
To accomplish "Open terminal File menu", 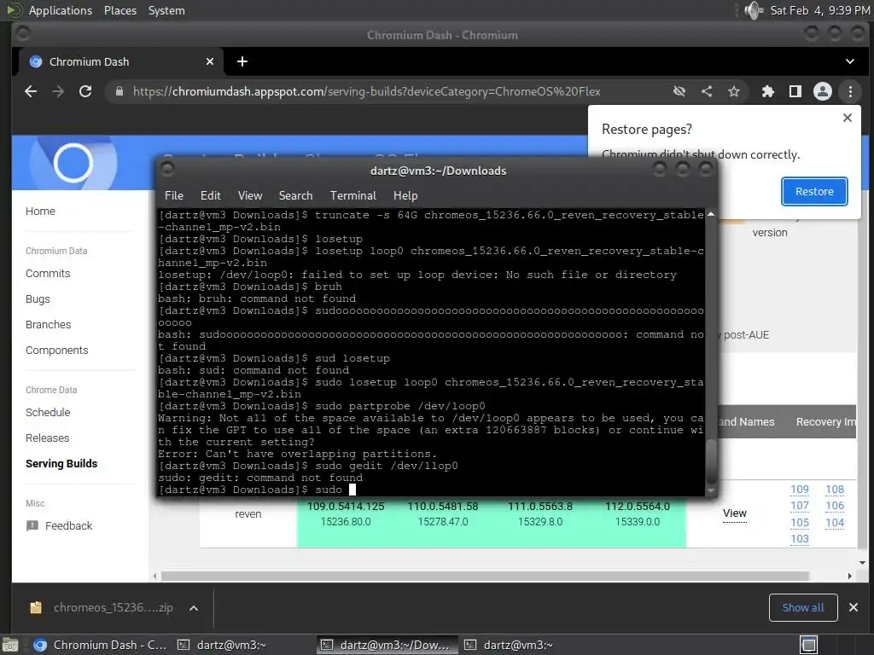I will point(174,195).
